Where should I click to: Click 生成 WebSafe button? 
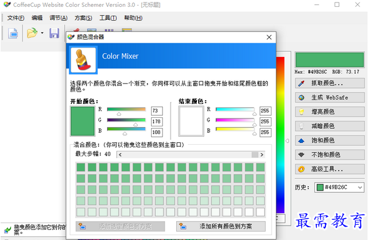point(330,98)
